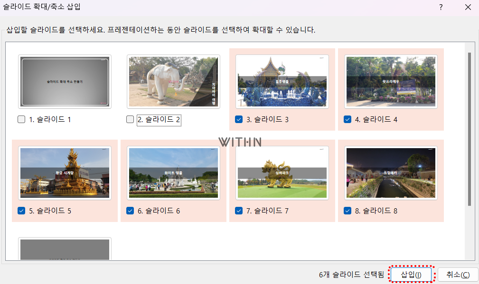The height and width of the screenshot is (284, 479).
Task: Uncheck the 슬라이드 4 checkbox
Action: 348,119
